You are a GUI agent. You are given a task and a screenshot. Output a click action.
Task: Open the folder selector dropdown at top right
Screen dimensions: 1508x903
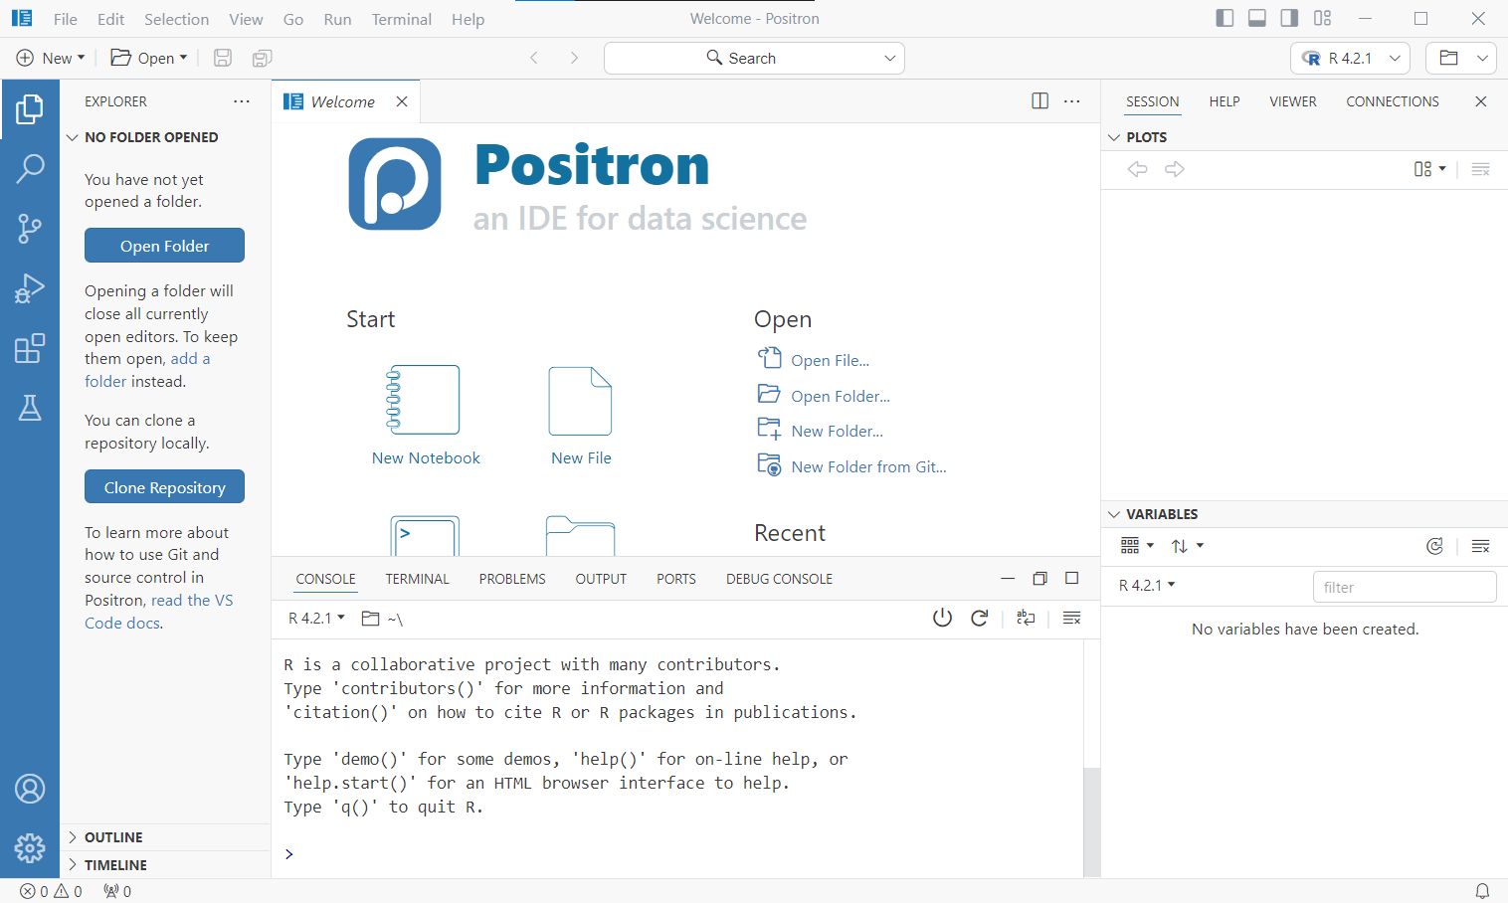1461,58
